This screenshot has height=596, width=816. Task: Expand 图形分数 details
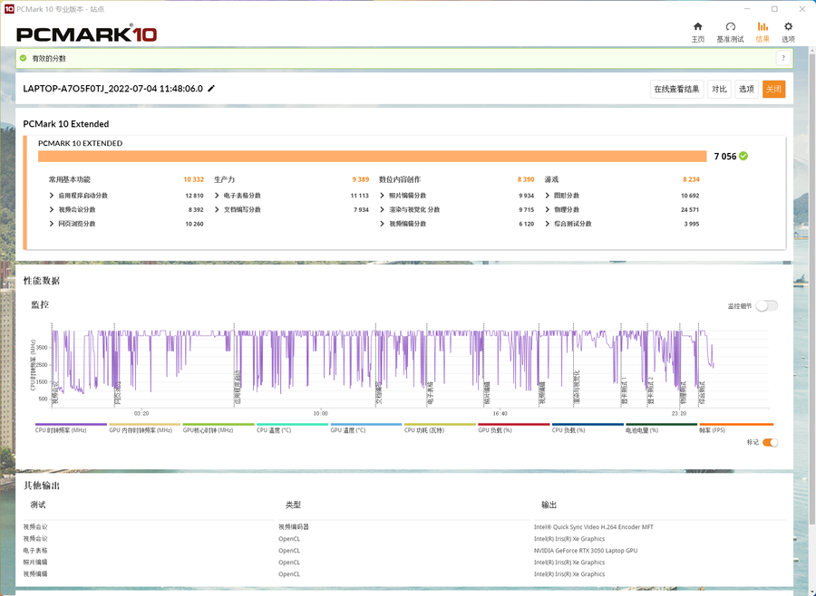547,196
